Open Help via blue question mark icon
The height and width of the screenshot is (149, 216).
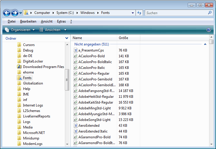pos(209,30)
